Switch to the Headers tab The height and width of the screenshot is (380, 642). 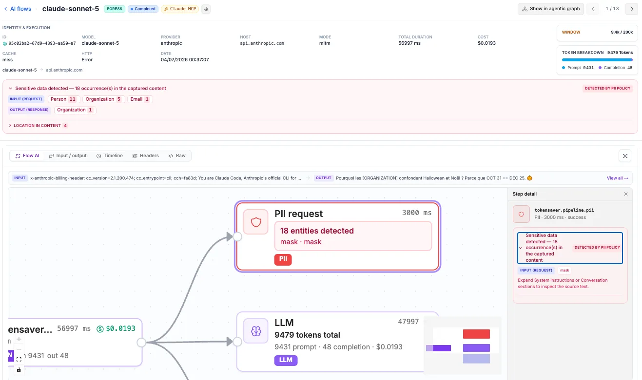(x=145, y=156)
